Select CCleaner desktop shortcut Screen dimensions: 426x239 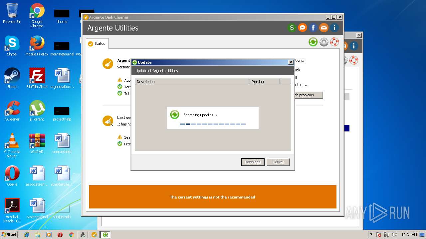(x=12, y=111)
